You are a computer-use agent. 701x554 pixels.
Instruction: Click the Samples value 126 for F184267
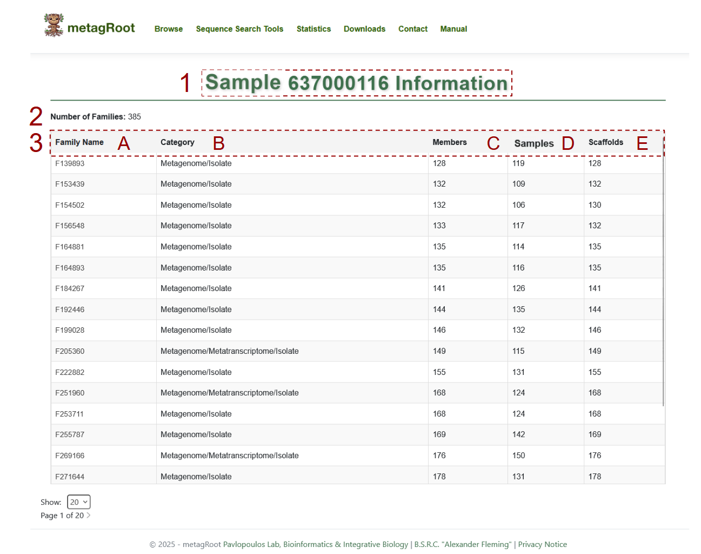click(x=519, y=288)
